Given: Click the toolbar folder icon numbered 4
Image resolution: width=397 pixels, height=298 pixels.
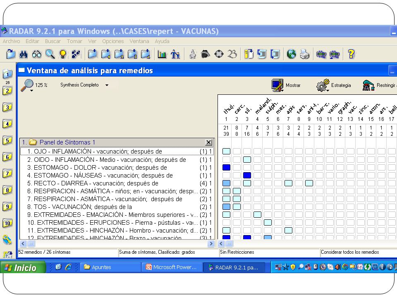Looking at the screenshot, I should (145, 54).
